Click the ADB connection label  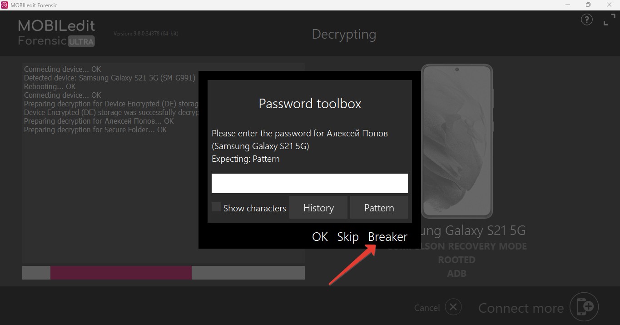456,274
